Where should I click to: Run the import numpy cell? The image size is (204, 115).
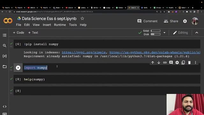click(x=18, y=68)
